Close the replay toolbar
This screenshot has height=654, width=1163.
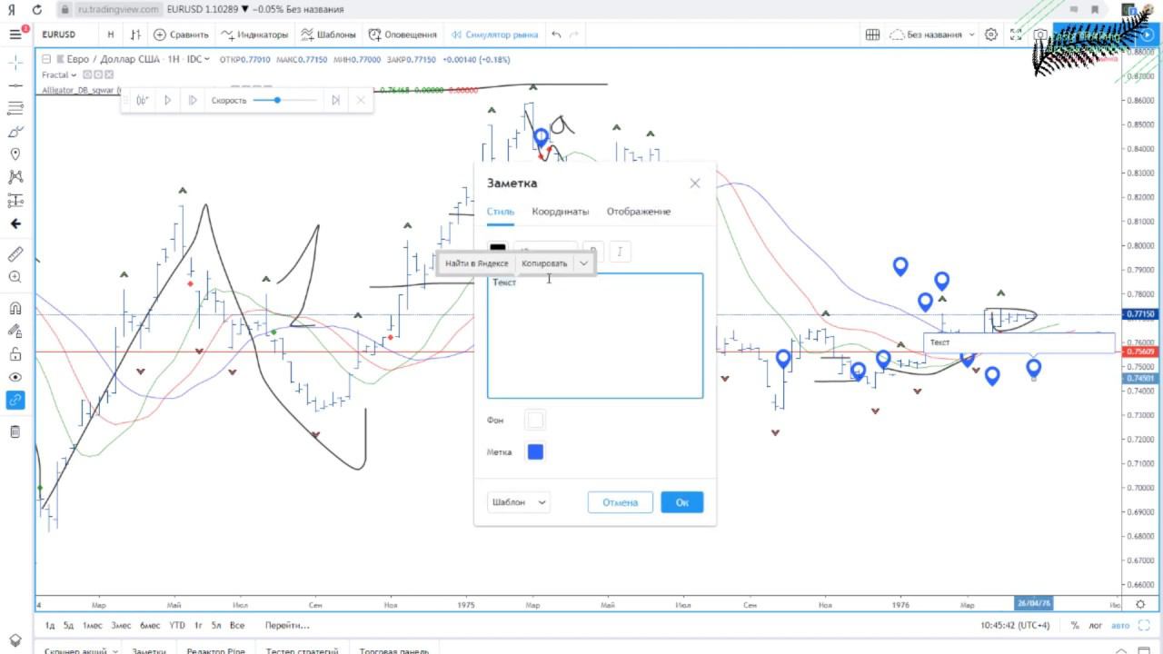click(361, 100)
